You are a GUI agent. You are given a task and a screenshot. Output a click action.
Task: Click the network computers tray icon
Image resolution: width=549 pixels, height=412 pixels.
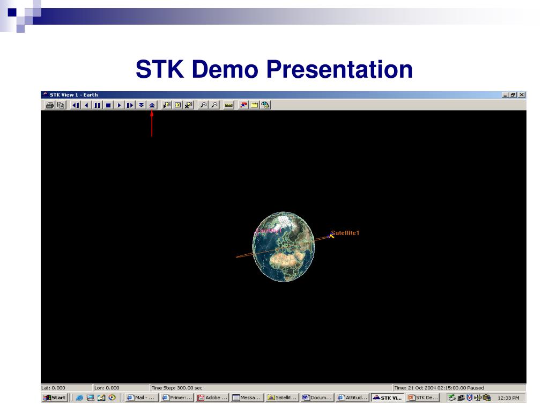(x=461, y=398)
